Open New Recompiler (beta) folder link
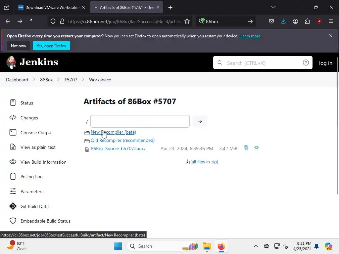 tap(113, 132)
